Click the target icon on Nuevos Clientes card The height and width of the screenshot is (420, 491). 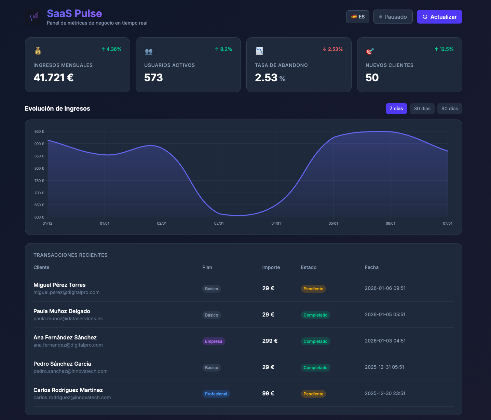(370, 51)
